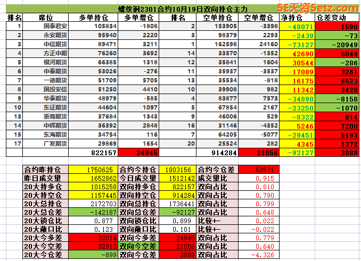Viewport: 361px width, 261px height.
Task: Select the 东海期货 seat cell
Action: point(46,134)
